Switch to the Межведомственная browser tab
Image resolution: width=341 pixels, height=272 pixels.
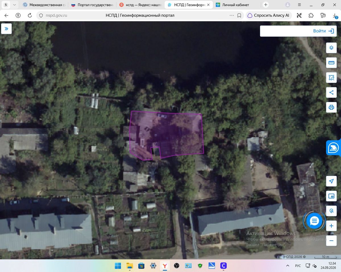(x=44, y=5)
